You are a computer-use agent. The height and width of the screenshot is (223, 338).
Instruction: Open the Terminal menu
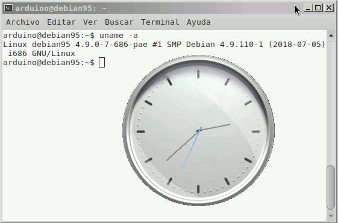click(160, 22)
